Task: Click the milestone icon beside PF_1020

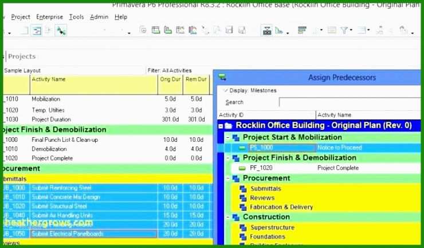Action: (x=242, y=168)
